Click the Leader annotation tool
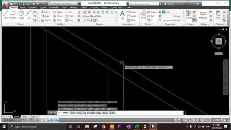This screenshot has width=231, height=130. [131, 16]
